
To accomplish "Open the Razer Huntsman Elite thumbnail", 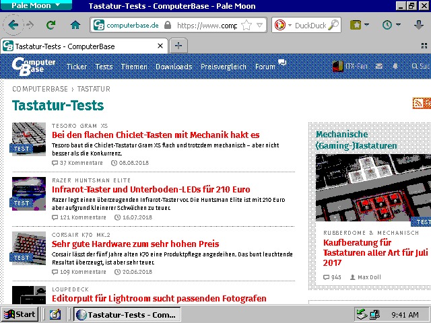I will (29, 194).
